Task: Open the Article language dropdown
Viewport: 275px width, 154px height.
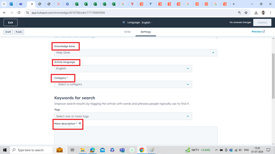Action: [x=123, y=69]
